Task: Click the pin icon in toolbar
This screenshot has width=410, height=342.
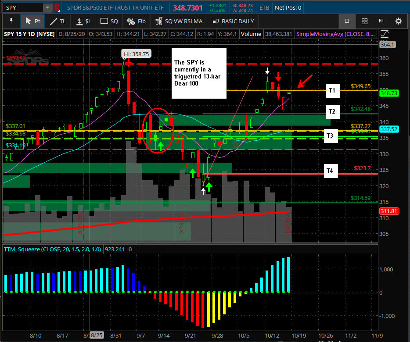Action: pos(11,21)
